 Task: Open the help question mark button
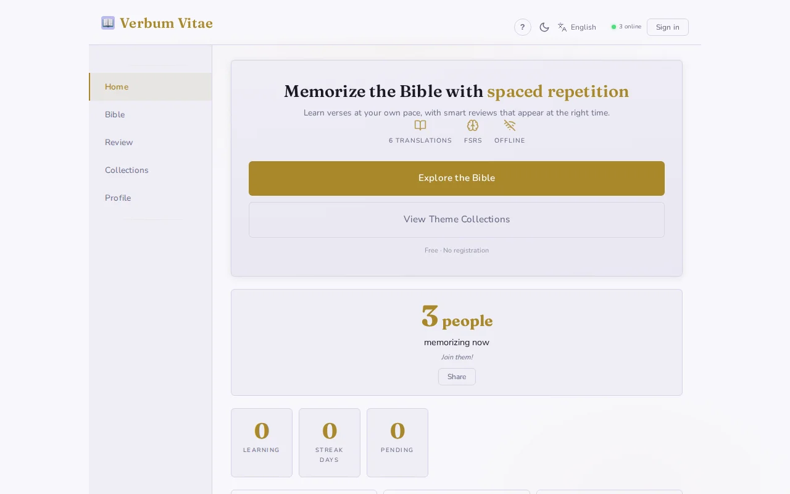click(x=523, y=27)
